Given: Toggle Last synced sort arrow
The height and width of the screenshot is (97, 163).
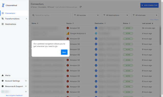Looking at the screenshot, I should (x=152, y=23).
